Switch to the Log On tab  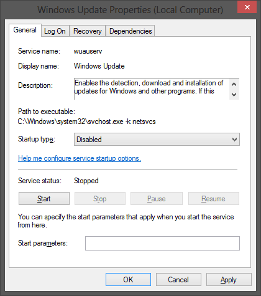[55, 31]
